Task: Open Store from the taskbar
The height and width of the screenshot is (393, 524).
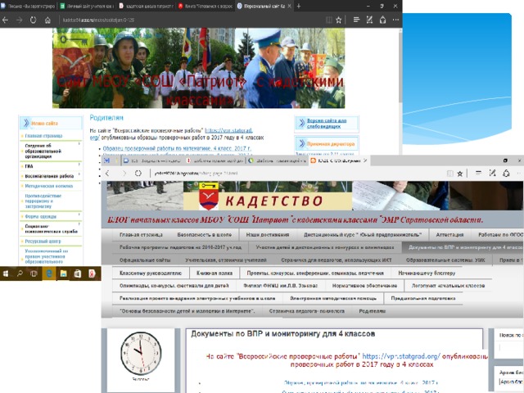Action: pyautogui.click(x=78, y=273)
